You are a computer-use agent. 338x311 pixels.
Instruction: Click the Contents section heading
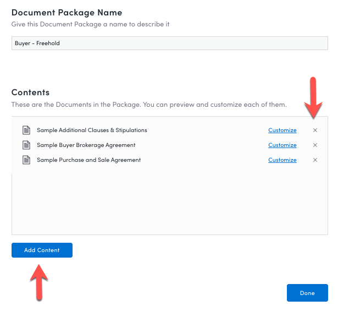pyautogui.click(x=30, y=92)
